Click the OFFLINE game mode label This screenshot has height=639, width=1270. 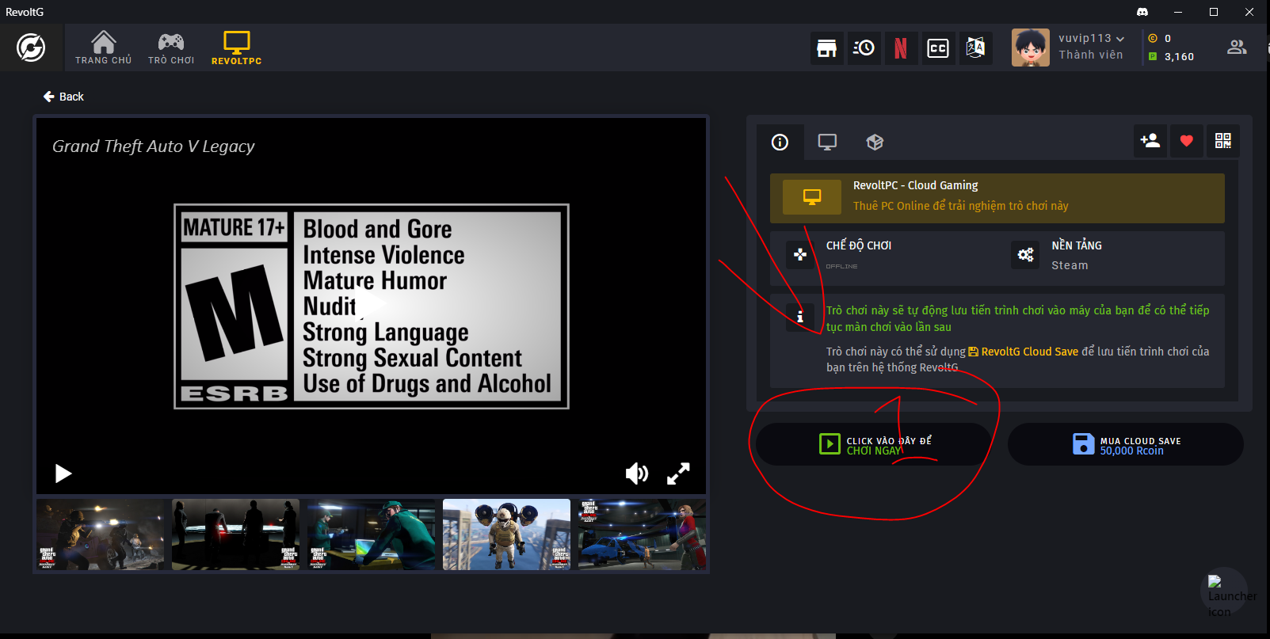point(841,266)
